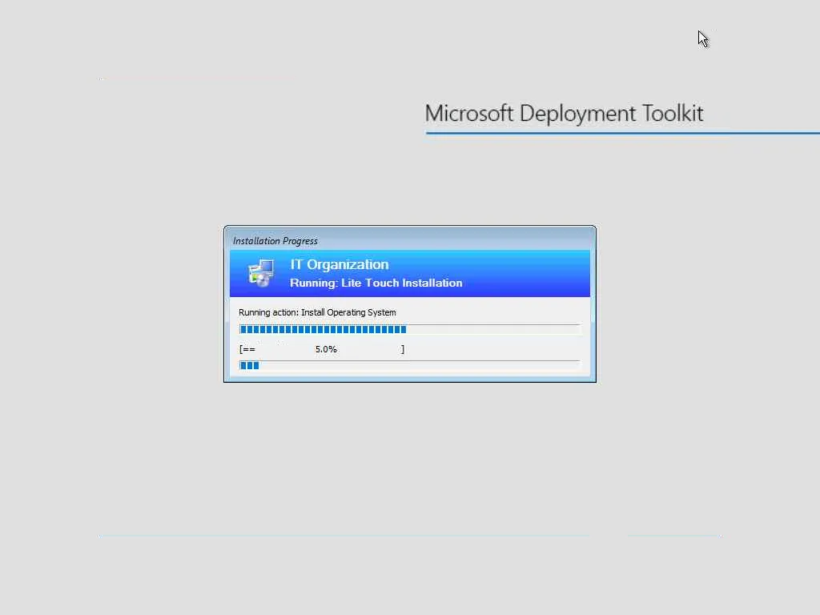
Task: Click the upper overall progress bar
Action: click(409, 329)
